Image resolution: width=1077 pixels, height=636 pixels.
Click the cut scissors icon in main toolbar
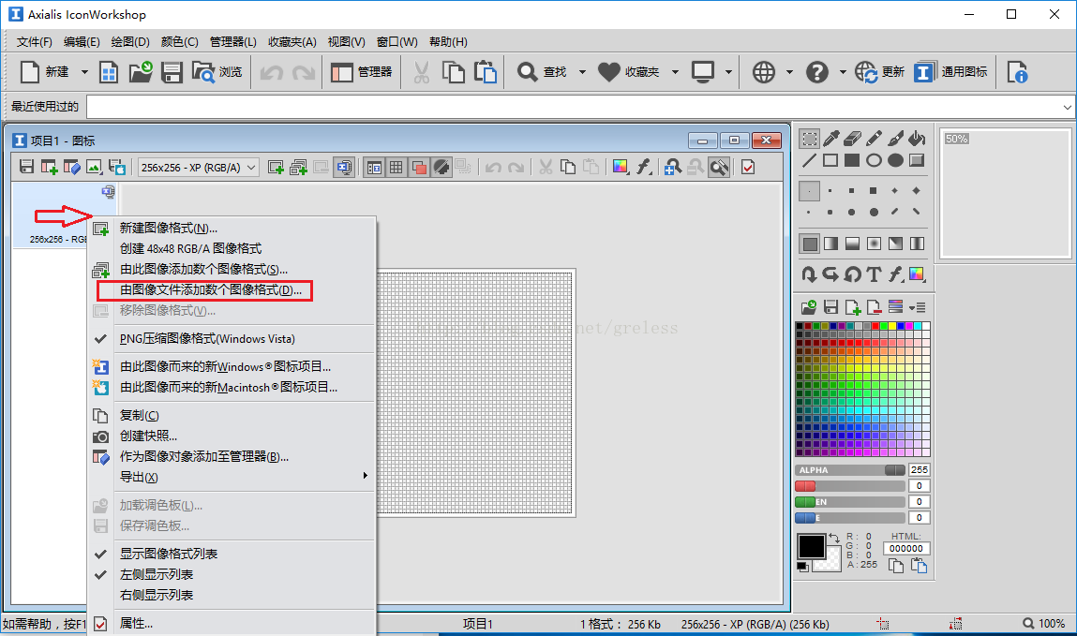click(422, 72)
